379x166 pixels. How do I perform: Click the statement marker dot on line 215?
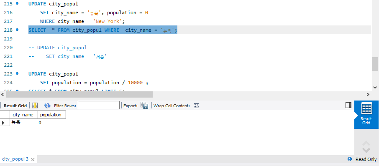click(x=17, y=4)
